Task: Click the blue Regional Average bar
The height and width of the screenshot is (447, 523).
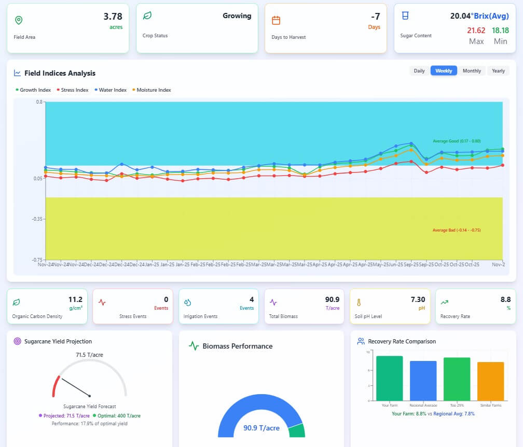Action: click(423, 381)
